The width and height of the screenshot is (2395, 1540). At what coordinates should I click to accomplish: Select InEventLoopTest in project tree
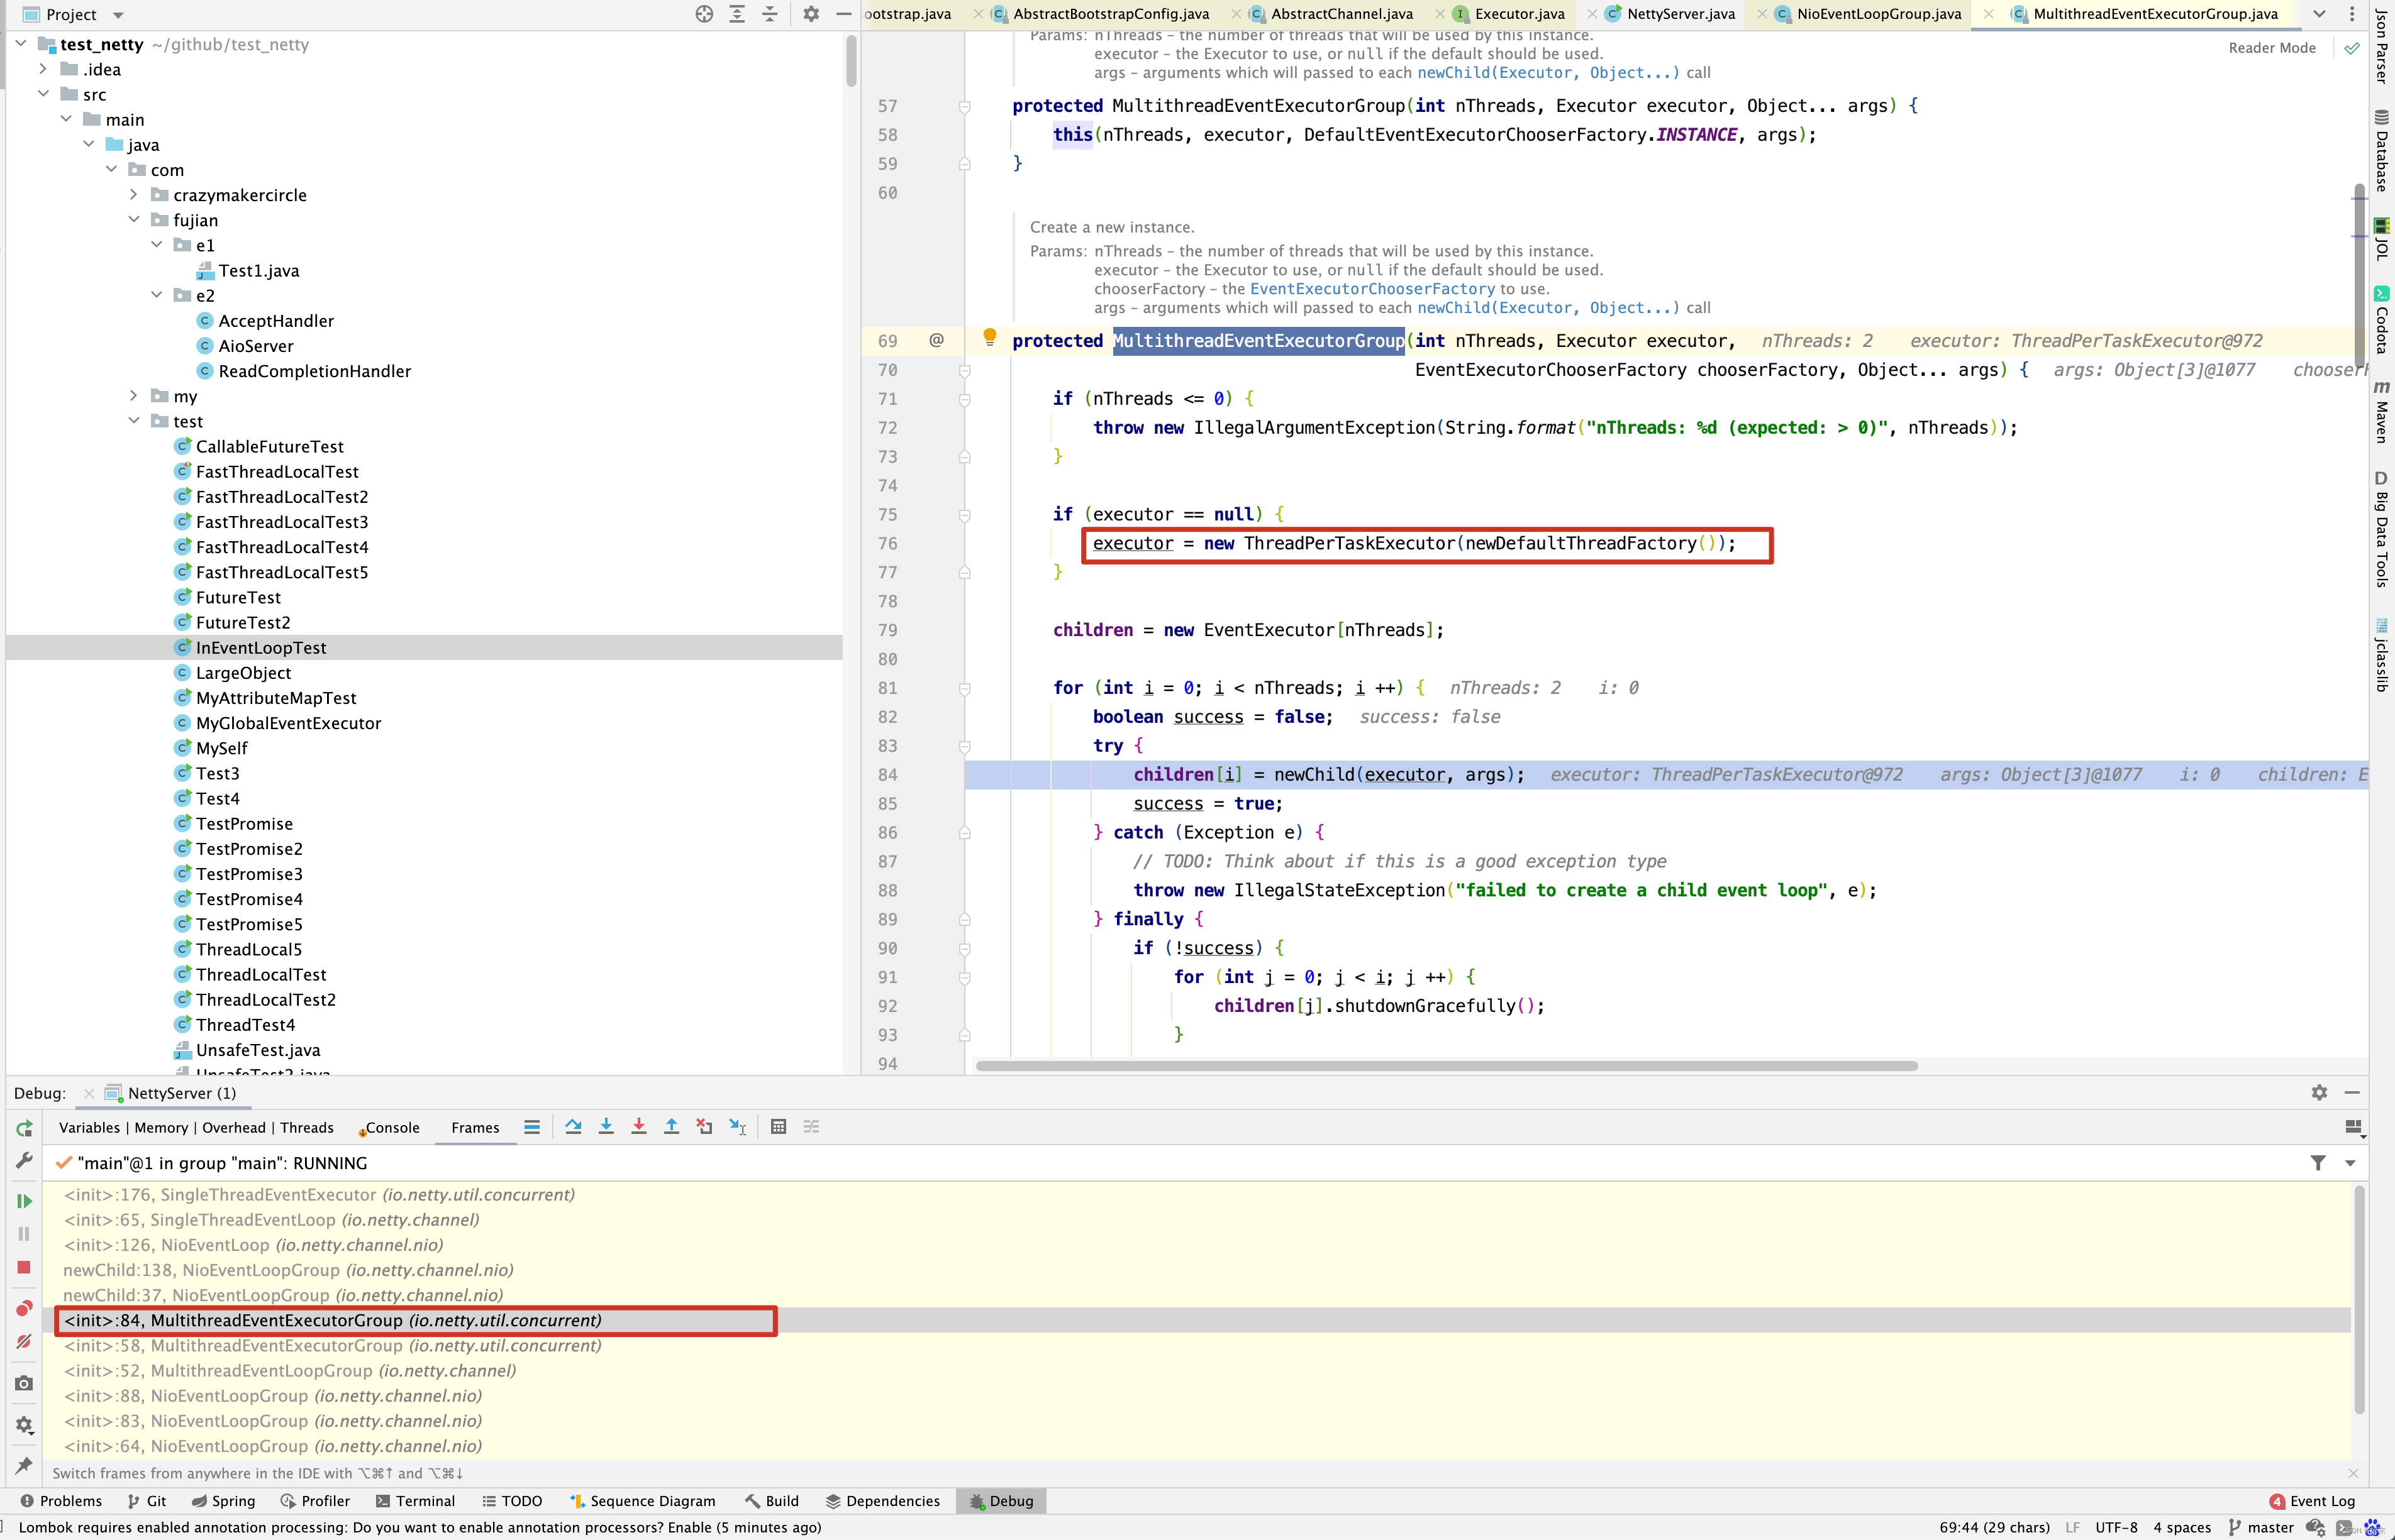260,647
